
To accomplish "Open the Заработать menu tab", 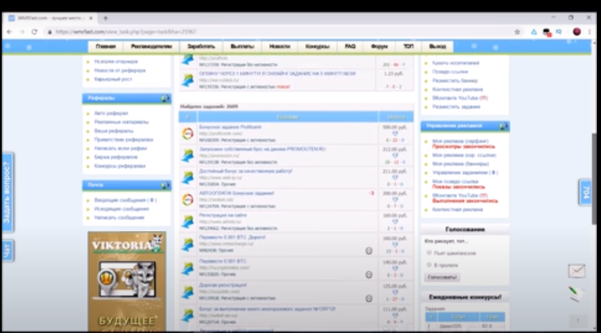I will coord(201,46).
